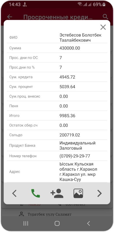Tap the Сумма value 430000.00

click(x=70, y=48)
